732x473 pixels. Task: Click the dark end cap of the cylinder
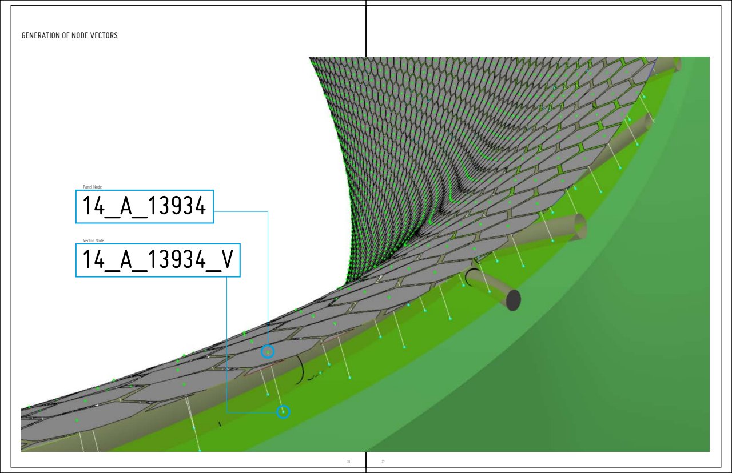(513, 300)
